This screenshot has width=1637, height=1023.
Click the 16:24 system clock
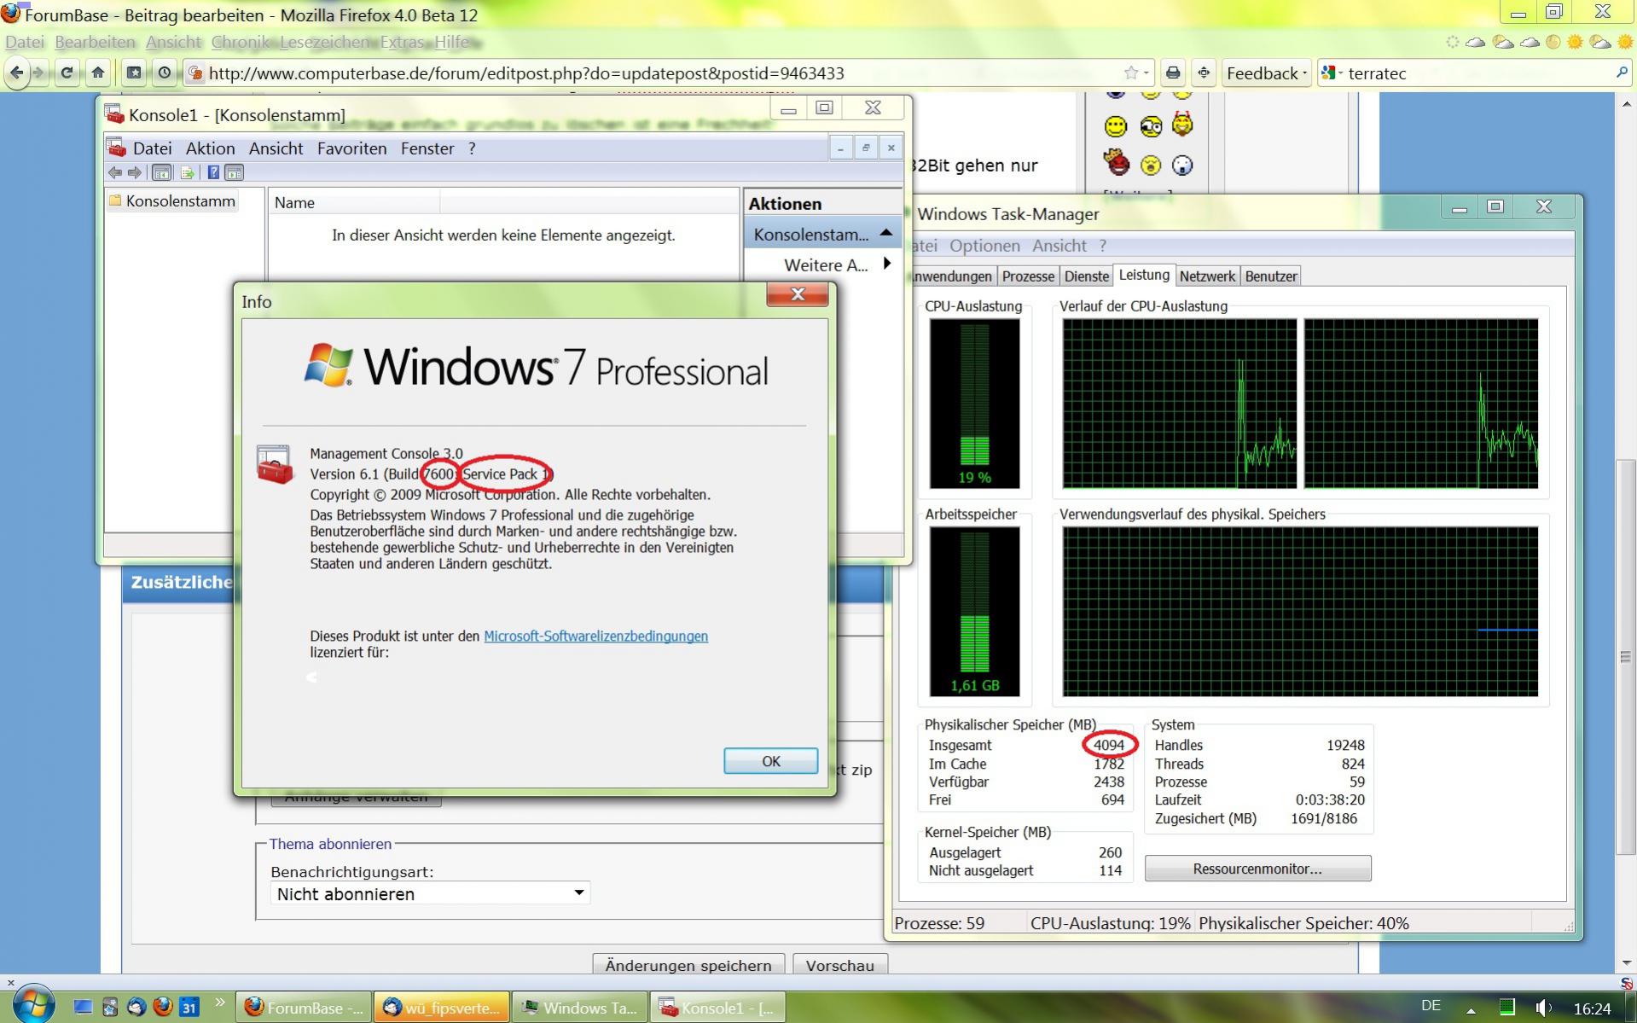pos(1593,1008)
